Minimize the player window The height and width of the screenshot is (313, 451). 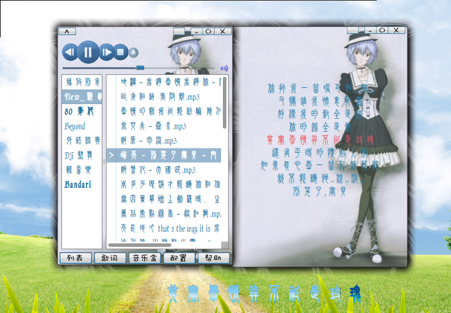point(197,31)
